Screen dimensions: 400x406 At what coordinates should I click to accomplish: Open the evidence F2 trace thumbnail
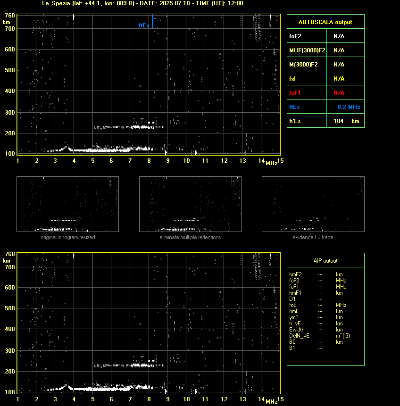click(313, 204)
